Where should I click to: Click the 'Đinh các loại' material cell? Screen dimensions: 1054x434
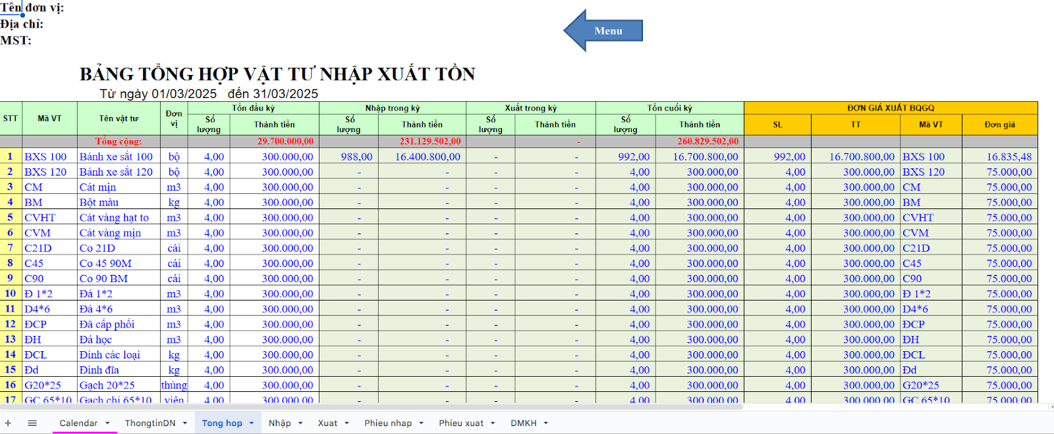pyautogui.click(x=119, y=354)
